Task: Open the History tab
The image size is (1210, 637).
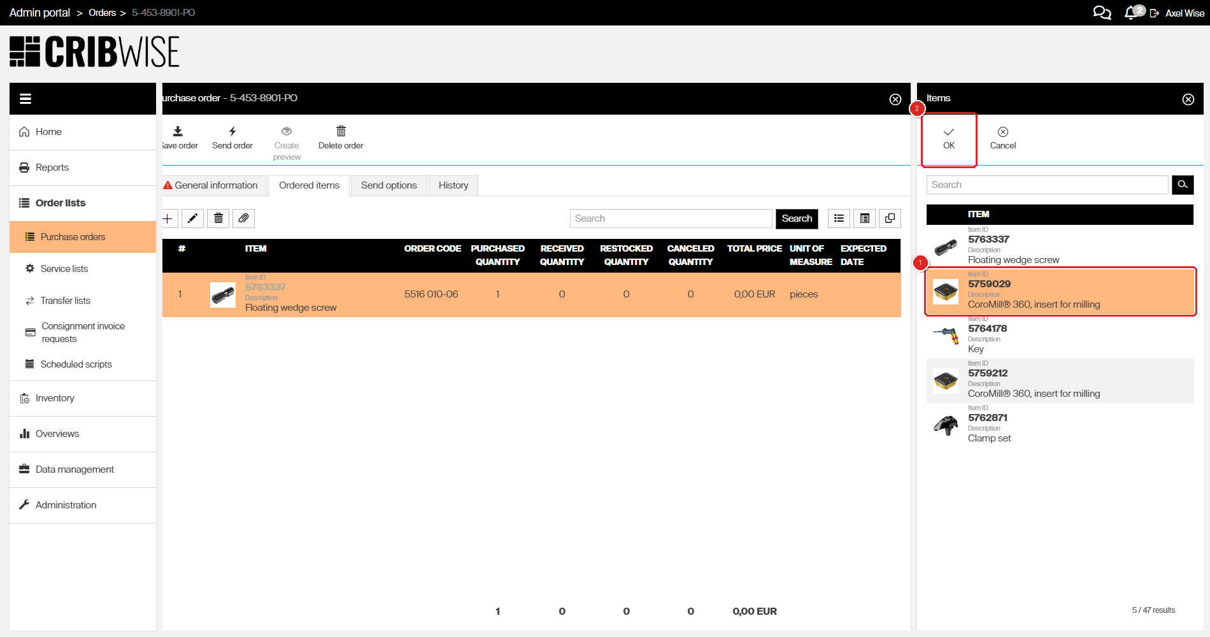Action: (x=453, y=185)
